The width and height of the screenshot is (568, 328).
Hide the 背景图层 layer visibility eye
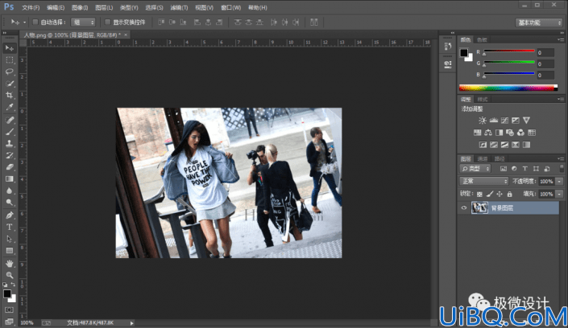pyautogui.click(x=464, y=208)
